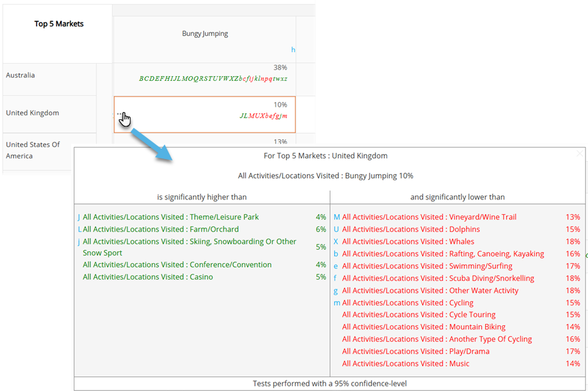This screenshot has height=391, width=588.
Task: Click the Top 5 Markets header
Action: pyautogui.click(x=59, y=24)
